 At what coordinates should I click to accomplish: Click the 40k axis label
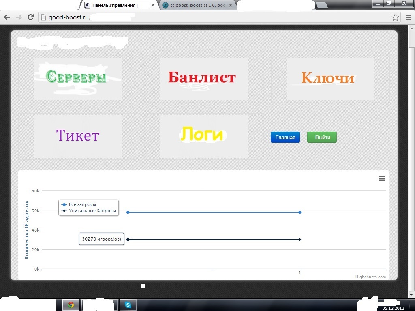(36, 230)
